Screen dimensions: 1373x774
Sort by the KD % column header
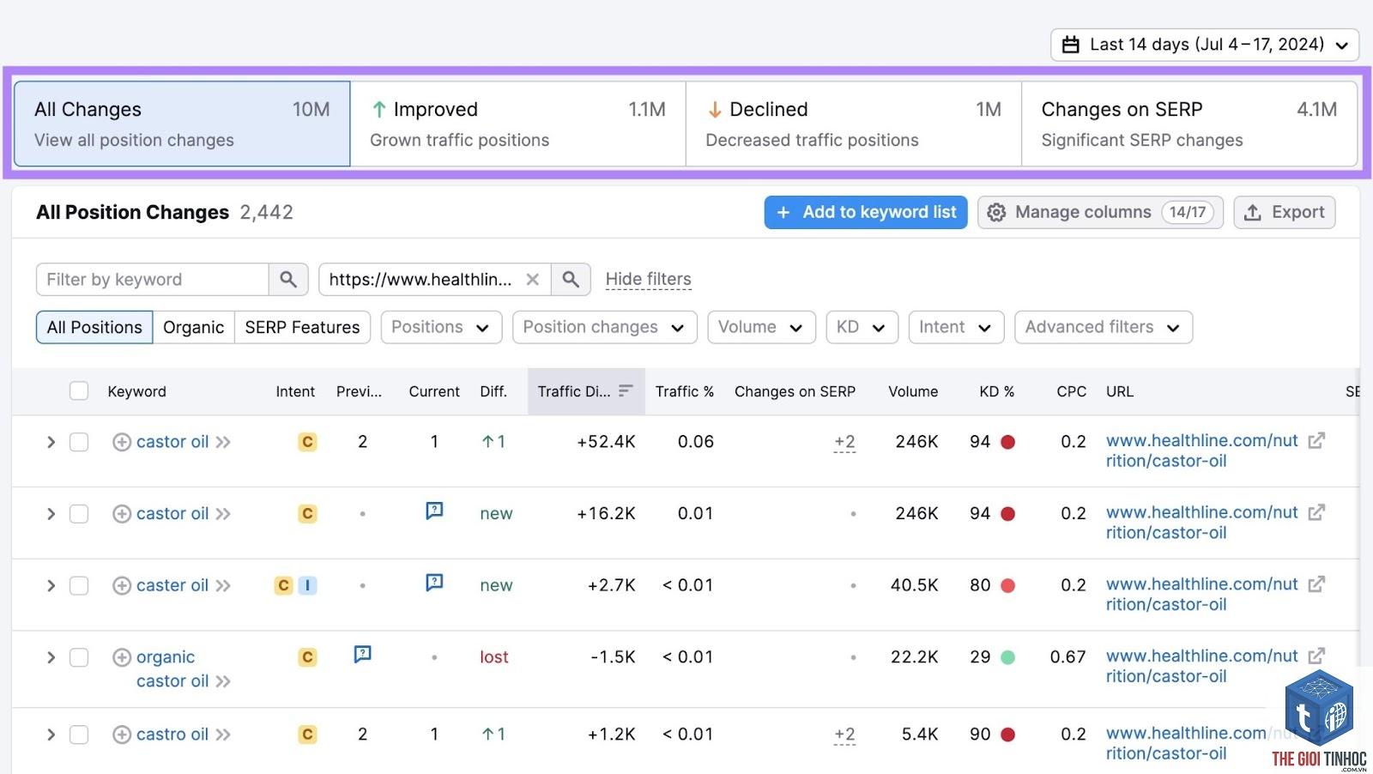[x=996, y=391]
